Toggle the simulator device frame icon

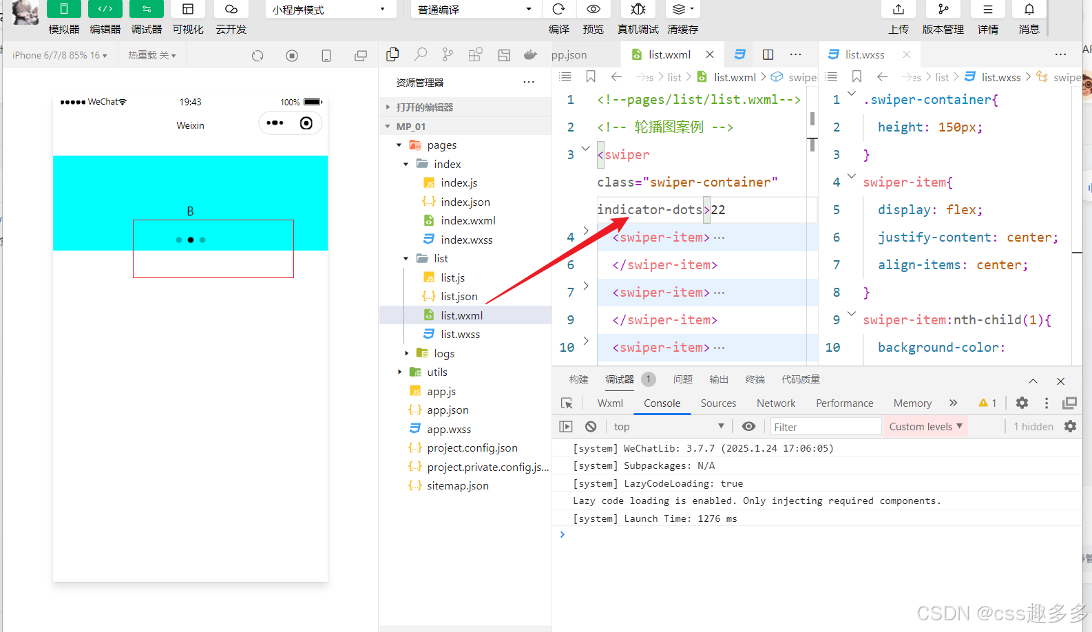(326, 56)
